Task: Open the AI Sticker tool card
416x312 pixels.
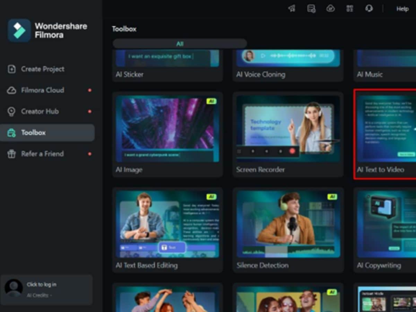Action: click(167, 66)
